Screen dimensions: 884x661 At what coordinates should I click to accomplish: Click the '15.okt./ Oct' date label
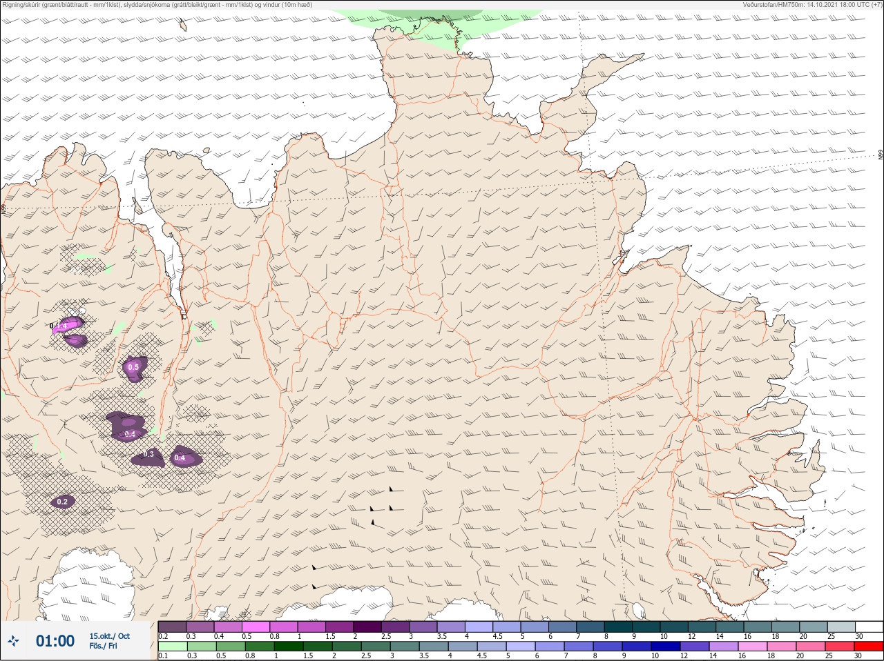pyautogui.click(x=109, y=636)
